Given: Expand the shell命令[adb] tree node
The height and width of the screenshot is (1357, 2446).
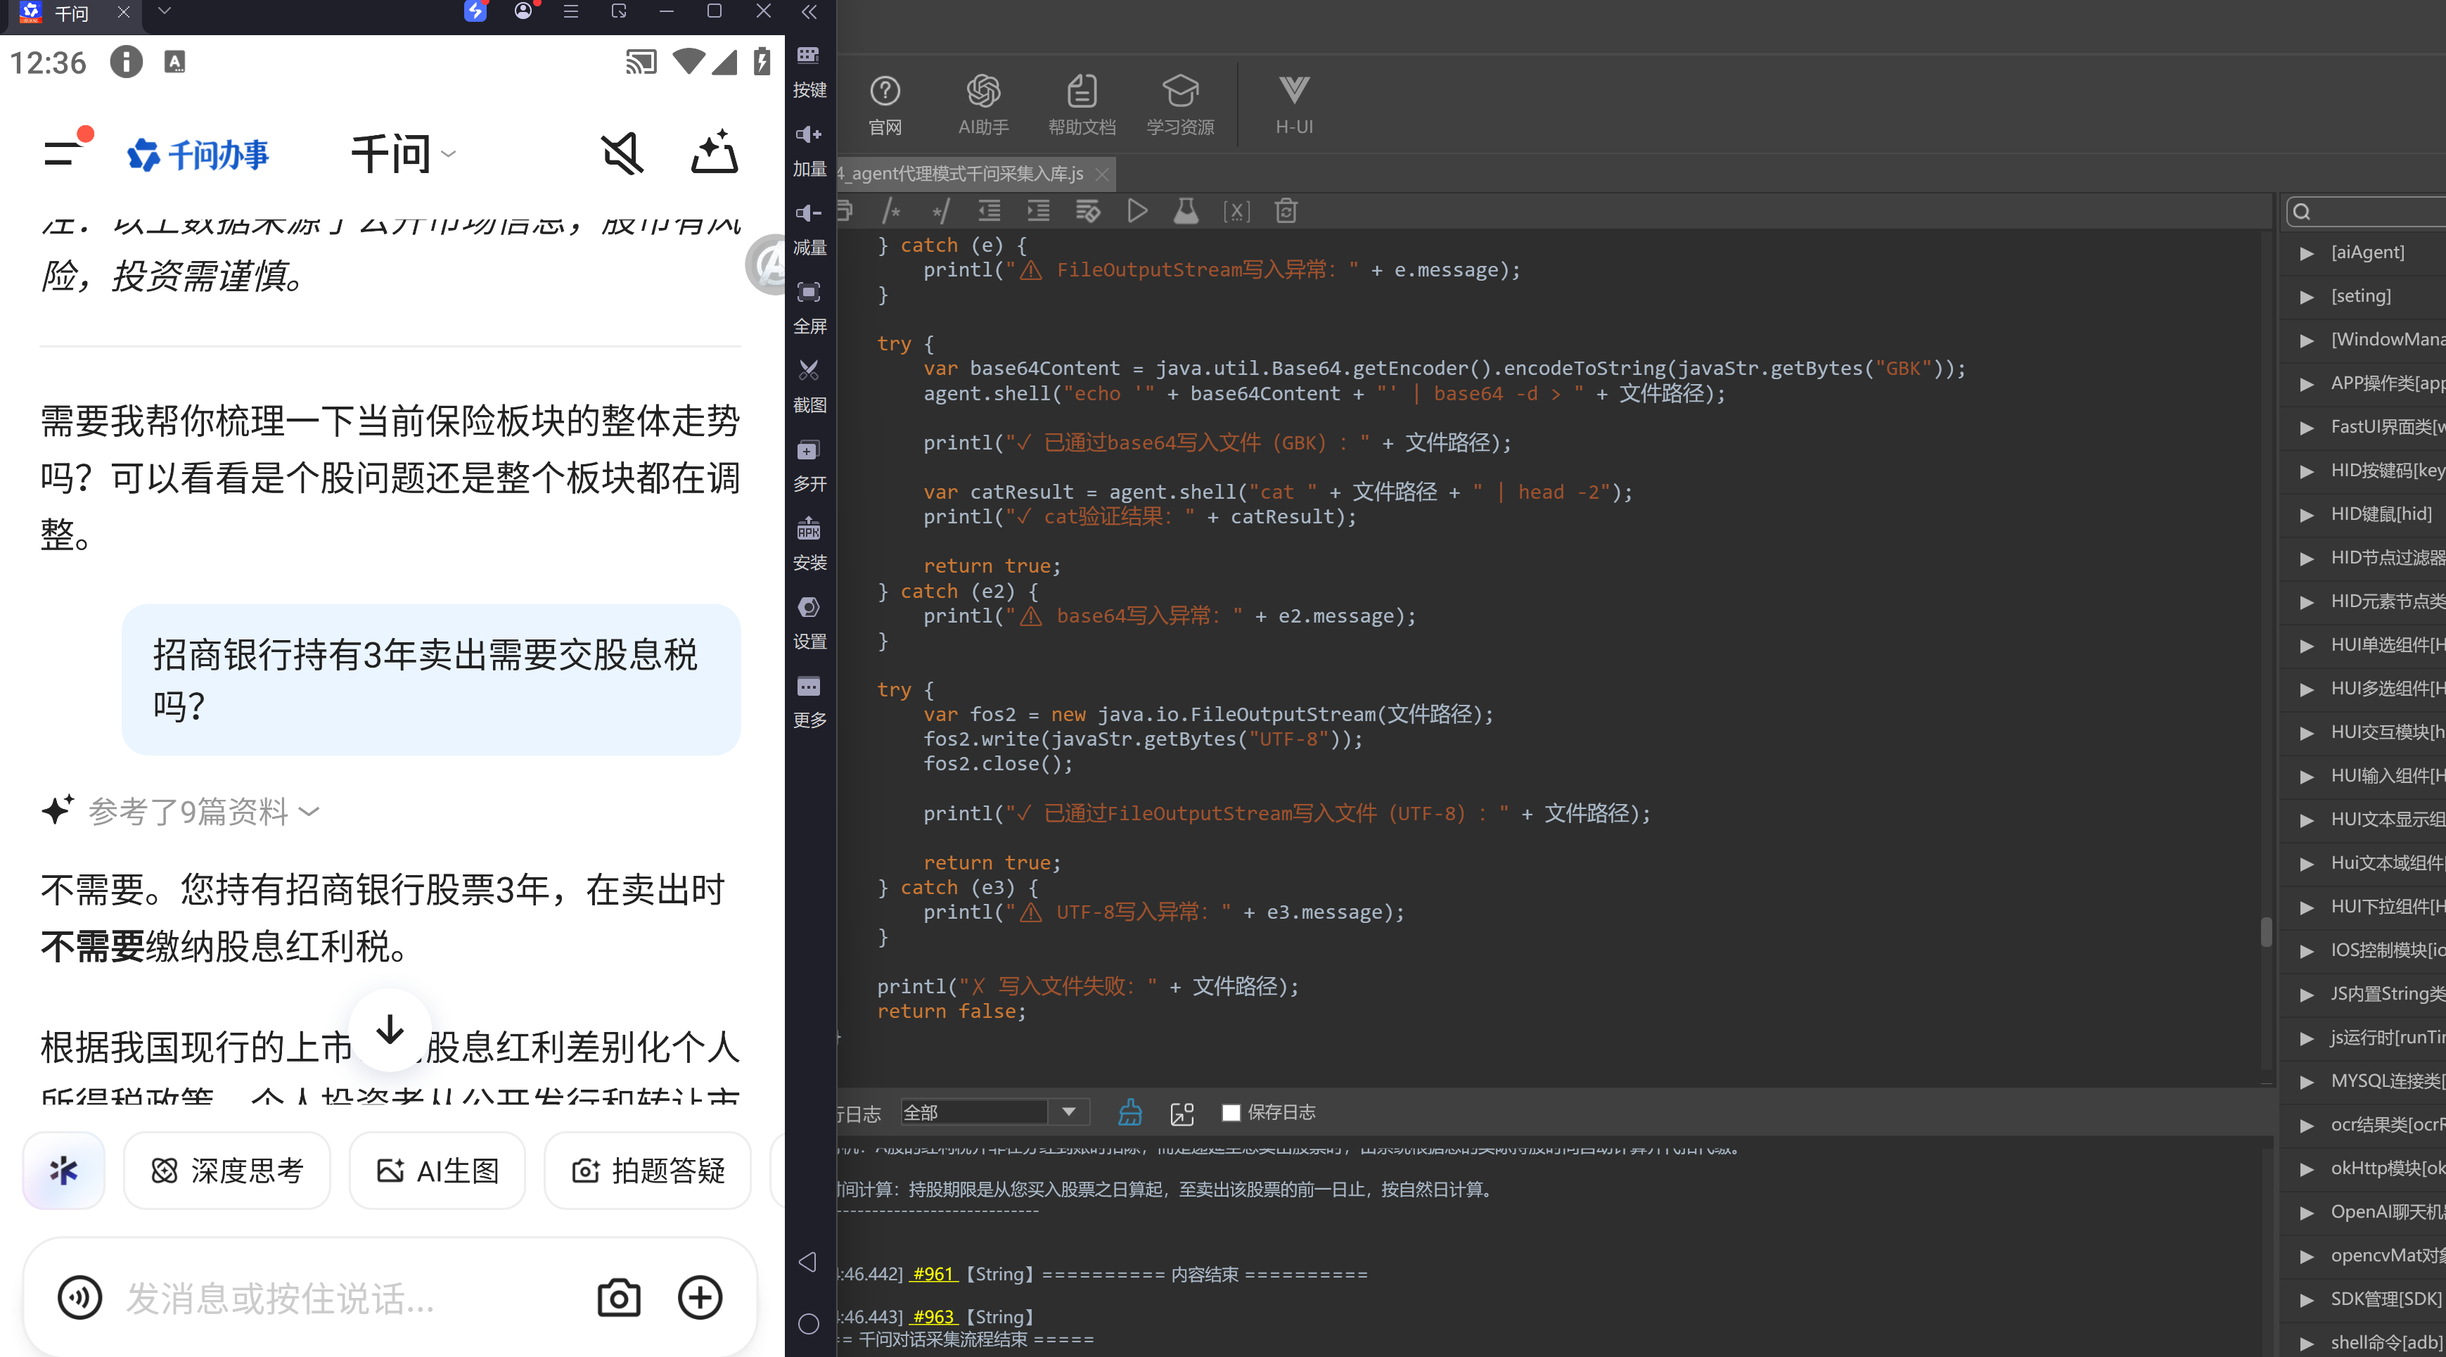Looking at the screenshot, I should (2307, 1343).
